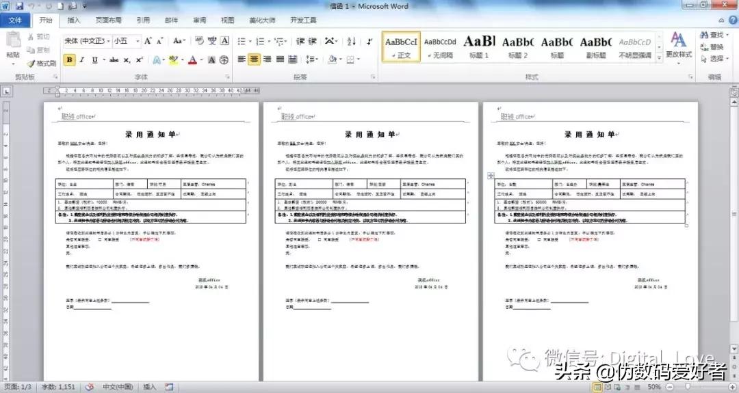
Task: Toggle insert mode 插入 in status bar
Action: pos(149,387)
